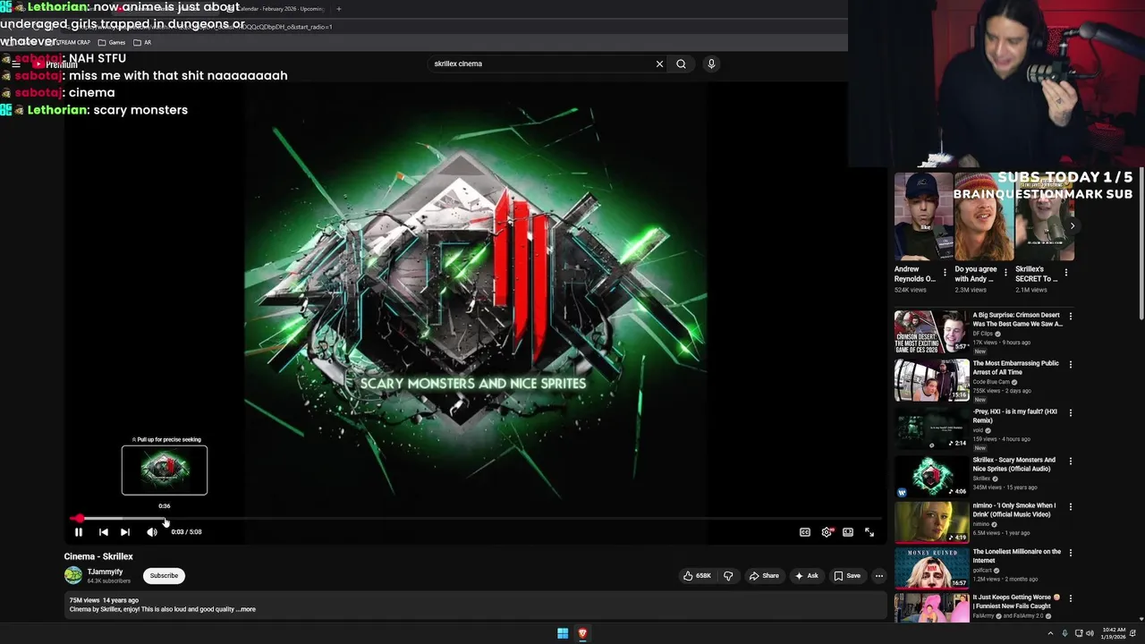Open options for nimino music video
The image size is (1145, 644).
coord(1071,506)
